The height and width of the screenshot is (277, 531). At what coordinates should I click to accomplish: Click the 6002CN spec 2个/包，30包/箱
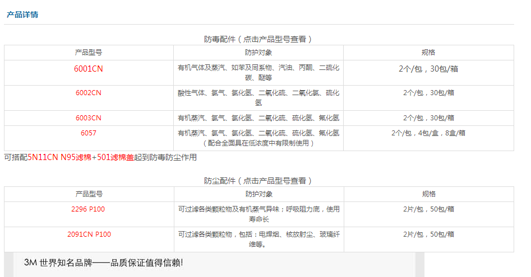(x=428, y=93)
